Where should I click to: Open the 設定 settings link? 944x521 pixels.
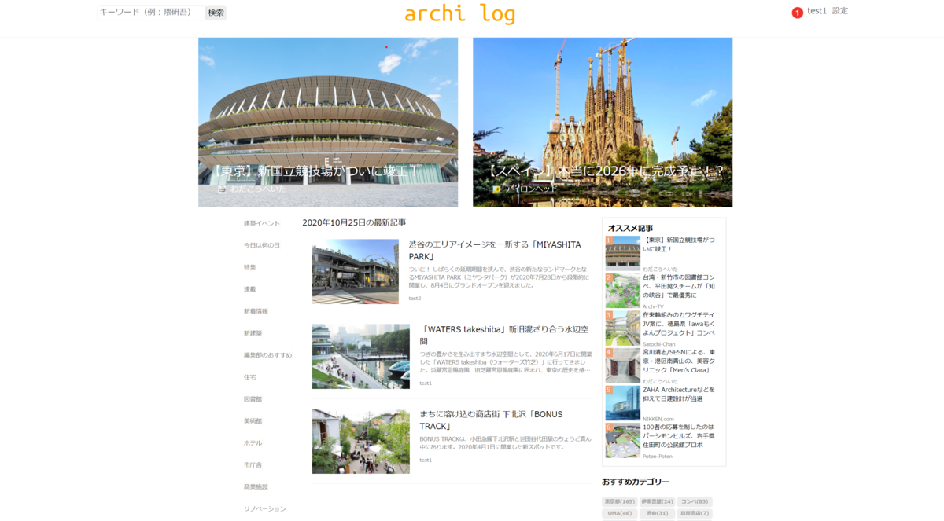point(840,11)
